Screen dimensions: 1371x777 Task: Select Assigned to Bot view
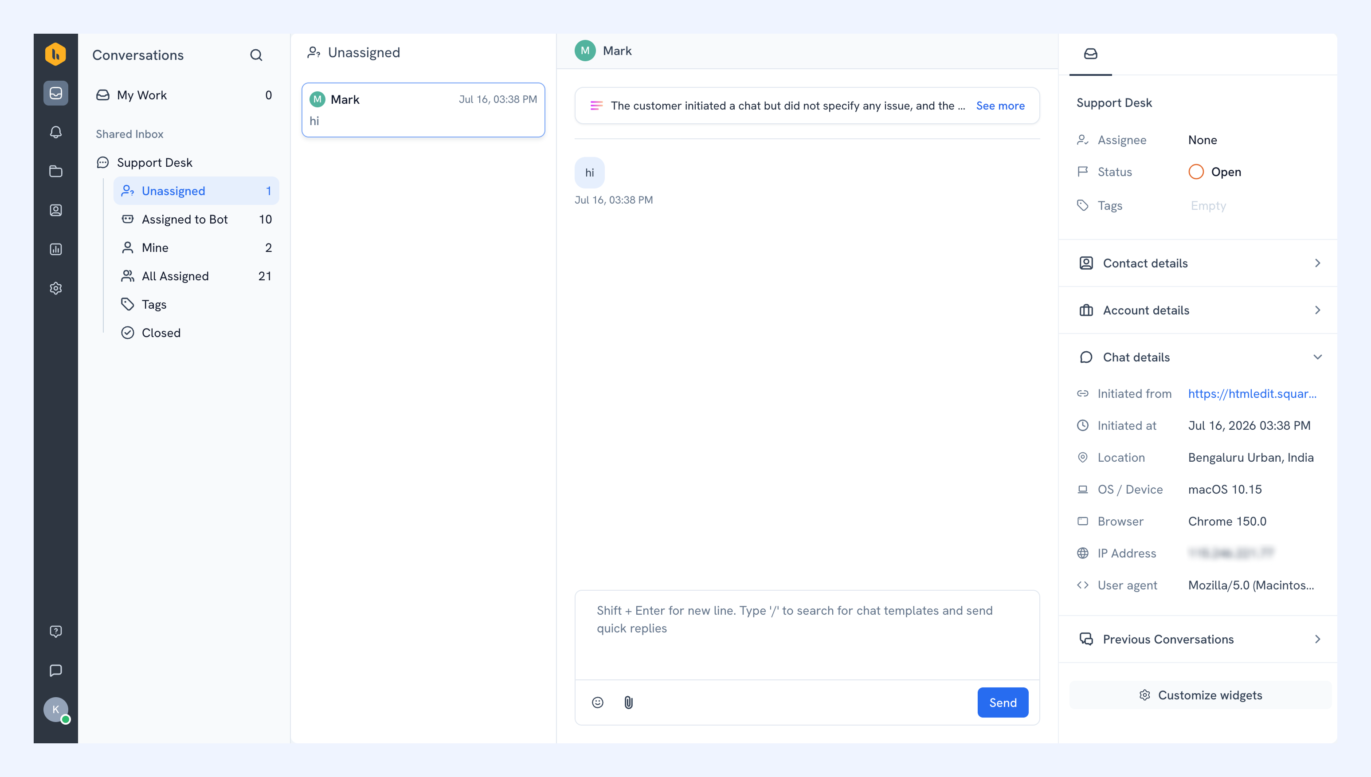tap(196, 220)
